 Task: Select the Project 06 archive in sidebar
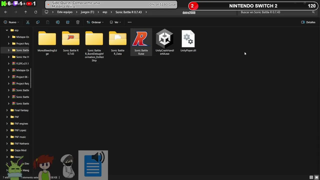pos(20,77)
